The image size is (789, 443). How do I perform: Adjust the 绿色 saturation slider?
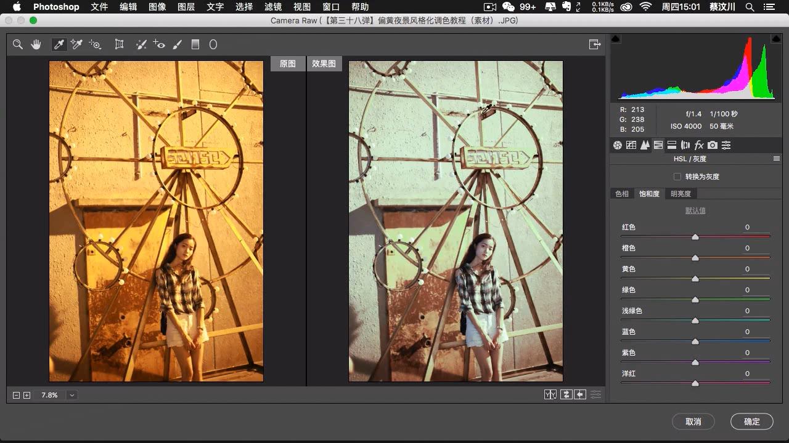695,299
